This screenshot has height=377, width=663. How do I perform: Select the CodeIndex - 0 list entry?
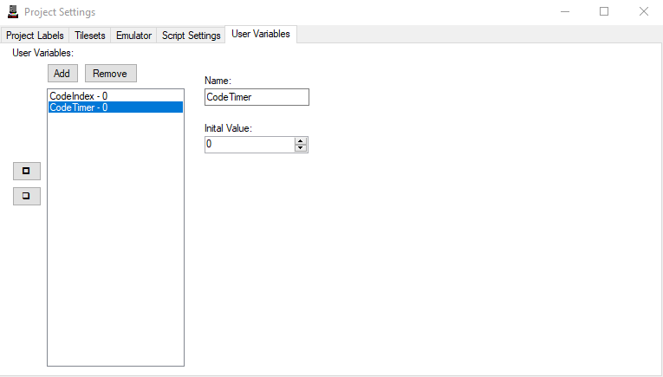coord(115,96)
